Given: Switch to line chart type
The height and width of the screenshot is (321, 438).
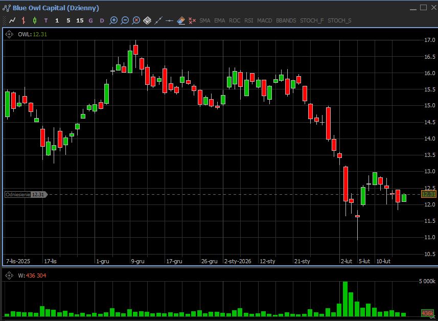Looking at the screenshot, I should (x=12, y=20).
